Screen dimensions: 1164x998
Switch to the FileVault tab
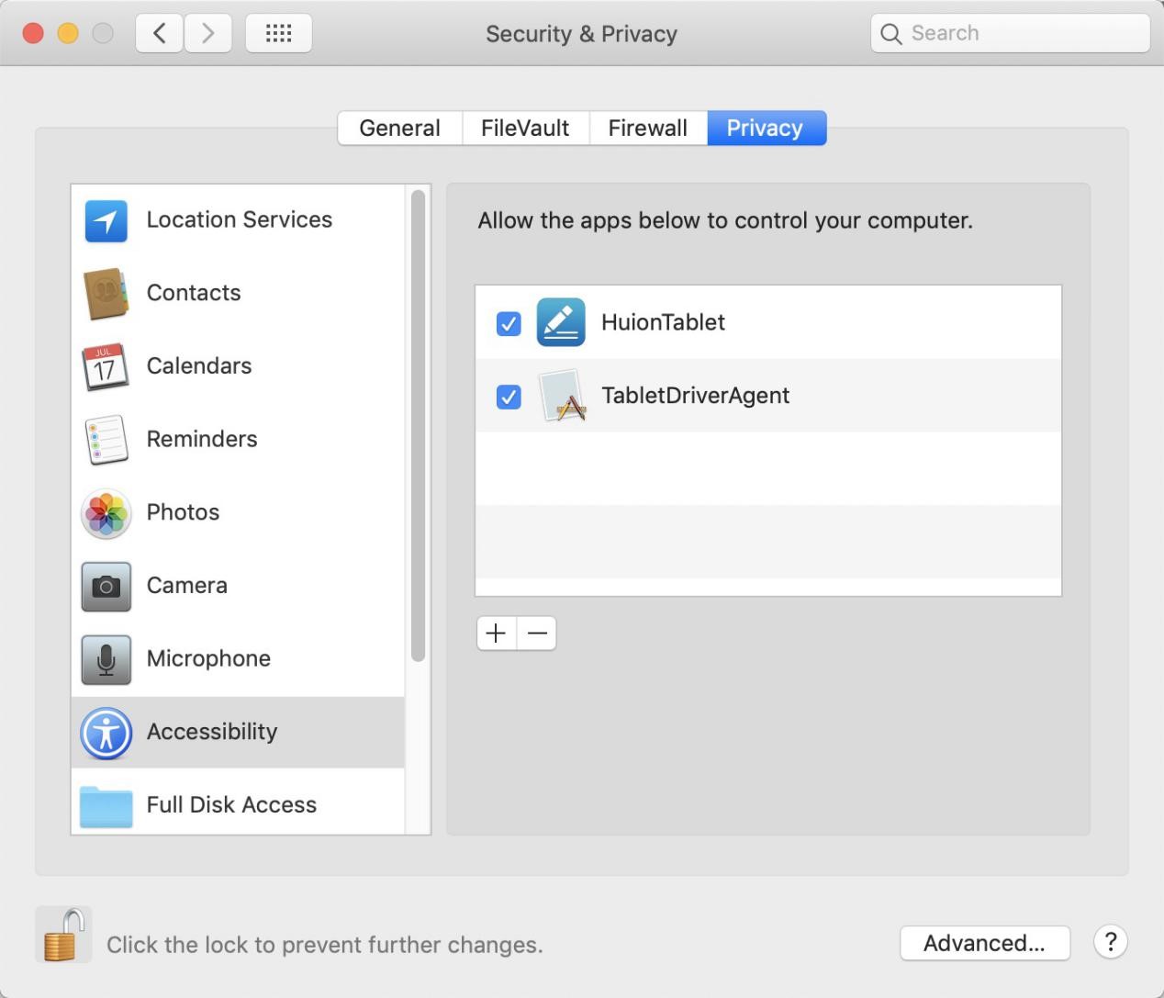coord(525,128)
